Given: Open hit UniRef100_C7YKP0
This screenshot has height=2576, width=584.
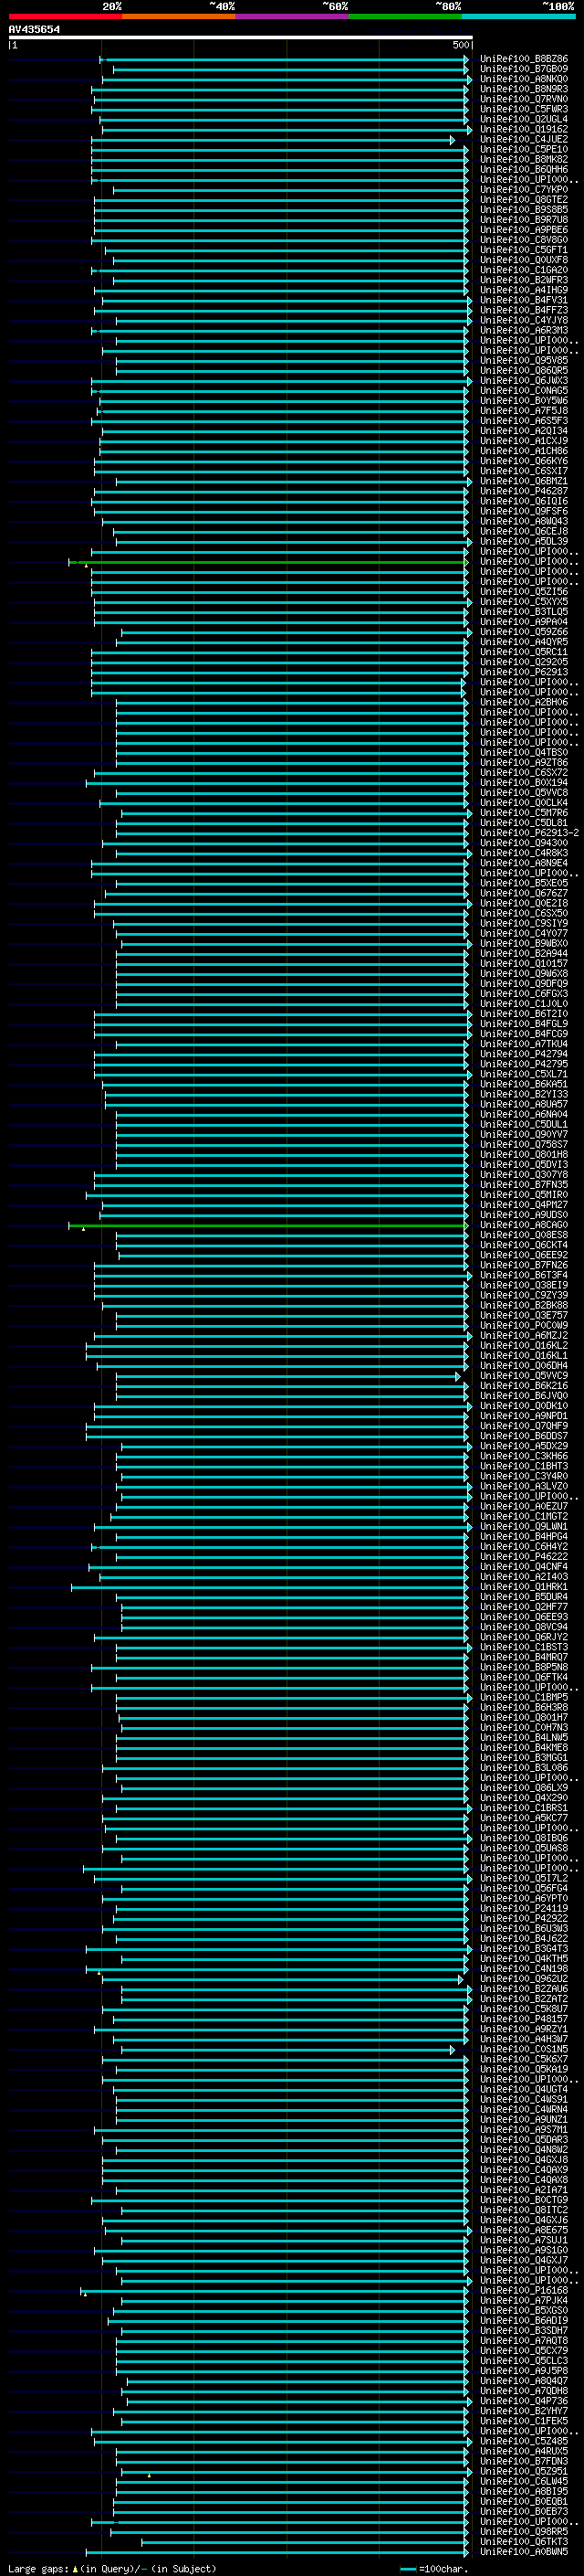Looking at the screenshot, I should point(524,189).
